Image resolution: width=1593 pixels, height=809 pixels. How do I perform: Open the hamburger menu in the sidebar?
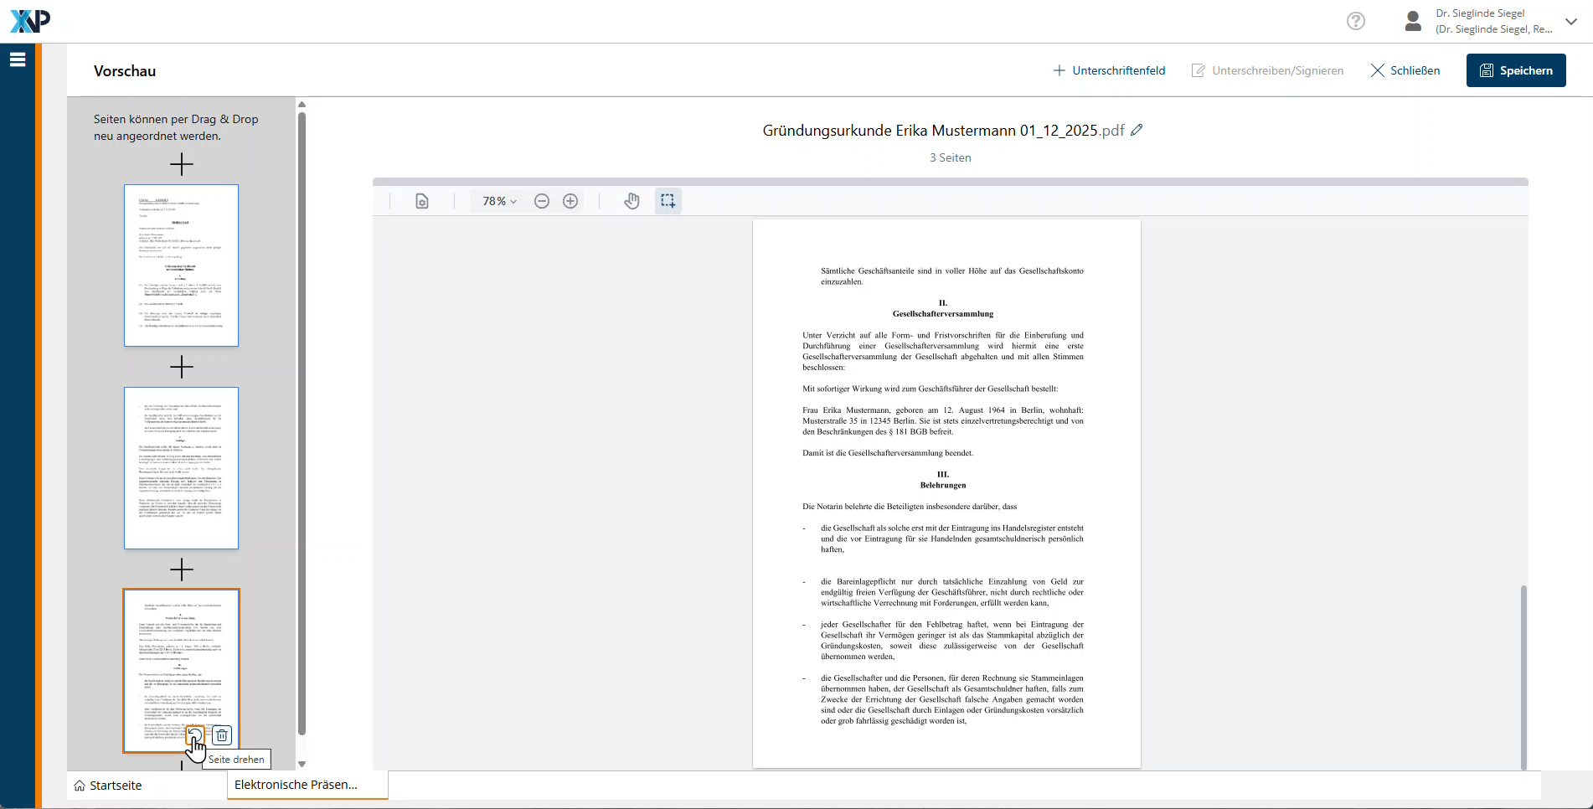pyautogui.click(x=18, y=59)
